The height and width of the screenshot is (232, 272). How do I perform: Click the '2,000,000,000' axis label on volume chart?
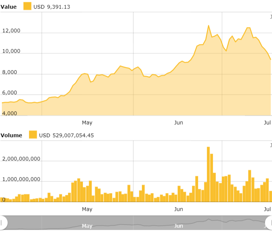[21, 159]
